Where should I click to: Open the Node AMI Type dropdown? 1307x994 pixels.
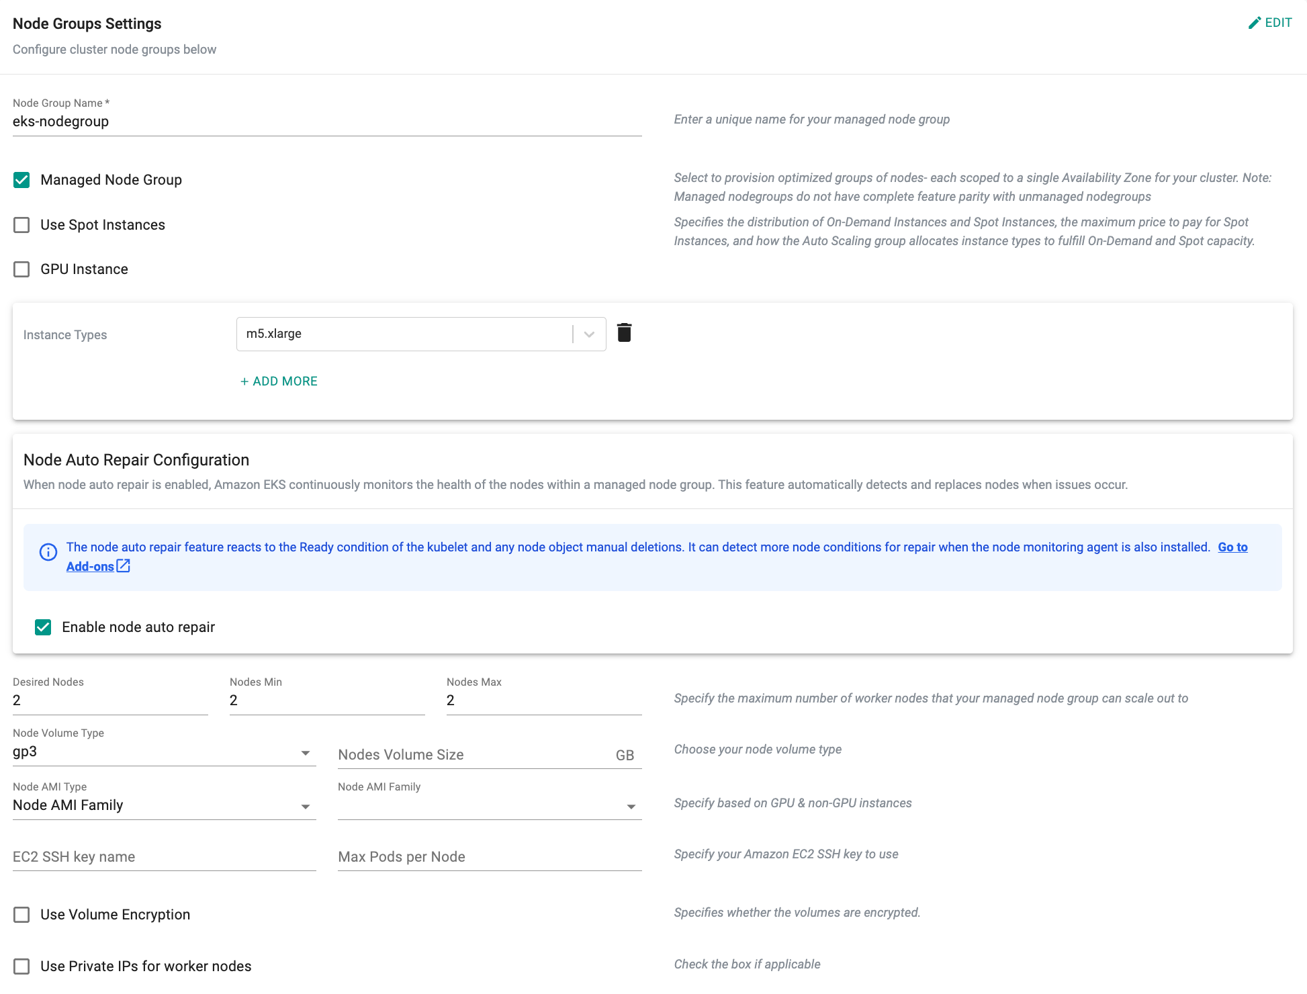click(305, 807)
